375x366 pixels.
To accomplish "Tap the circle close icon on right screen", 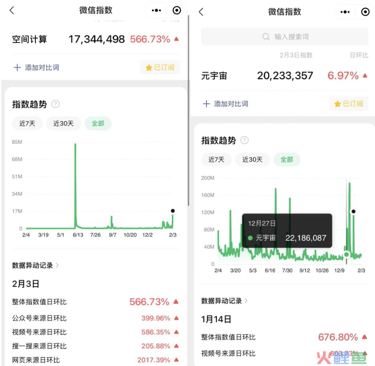I will (365, 12).
